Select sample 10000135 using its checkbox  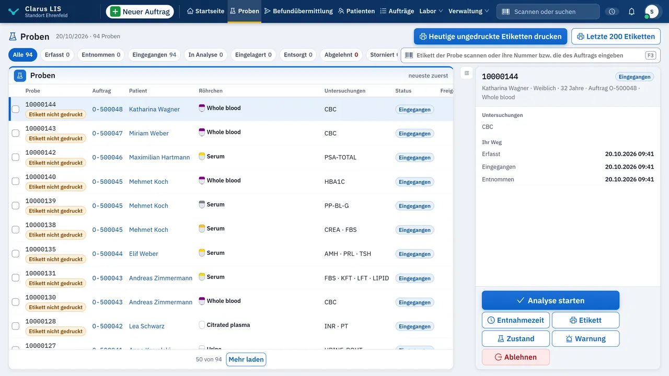[16, 254]
